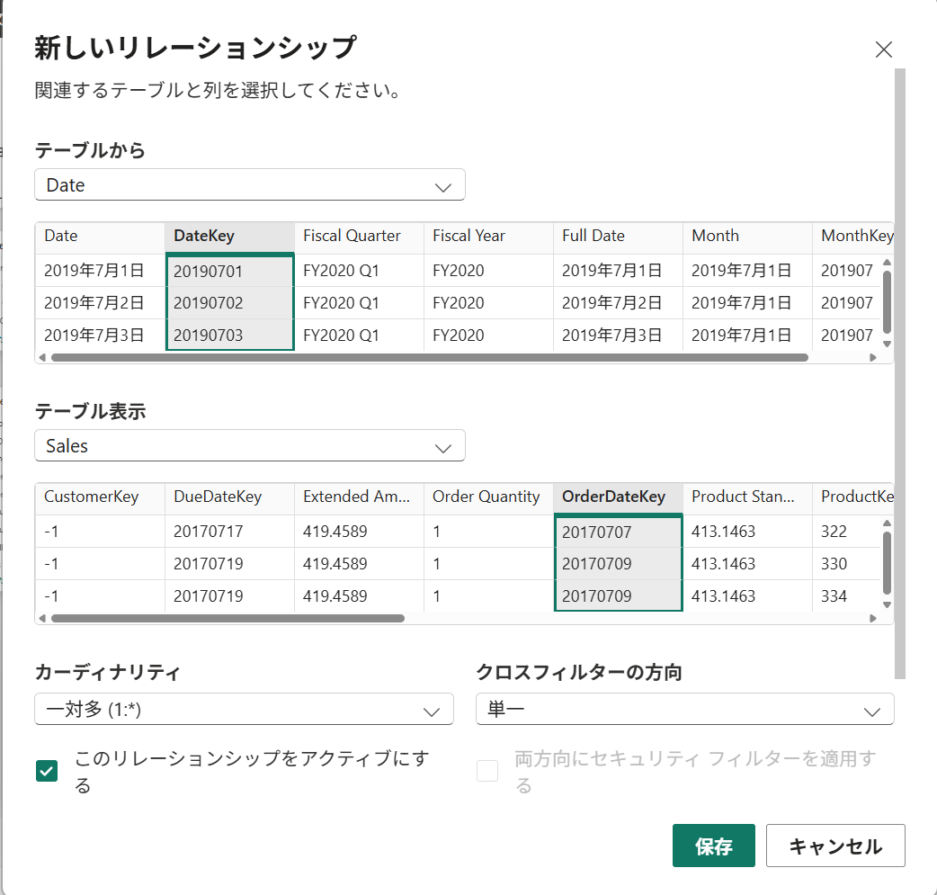
Task: Click the dialog's main vertical scrollbar
Action: point(900,373)
